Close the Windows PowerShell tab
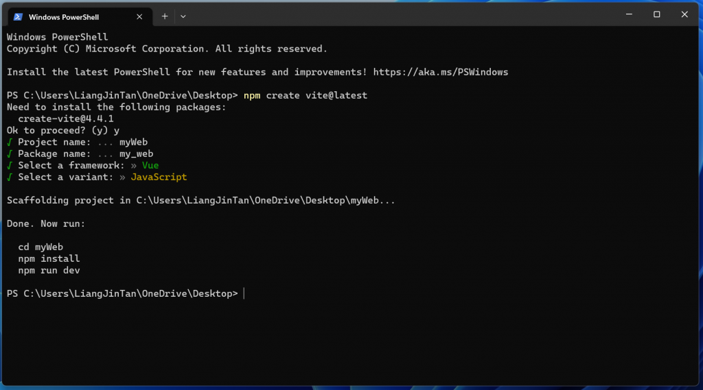The width and height of the screenshot is (703, 390). 140,16
